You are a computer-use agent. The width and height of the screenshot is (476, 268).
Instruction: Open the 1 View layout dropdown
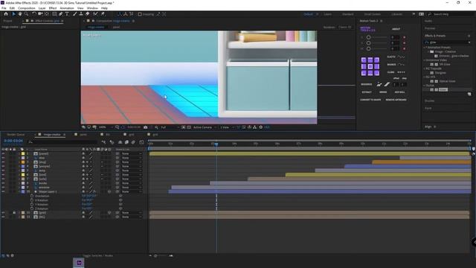tap(226, 127)
